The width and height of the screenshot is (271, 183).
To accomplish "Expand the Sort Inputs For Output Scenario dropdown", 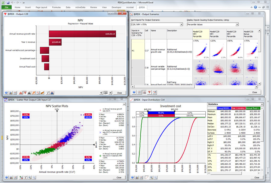I will pyautogui.click(x=181, y=24).
